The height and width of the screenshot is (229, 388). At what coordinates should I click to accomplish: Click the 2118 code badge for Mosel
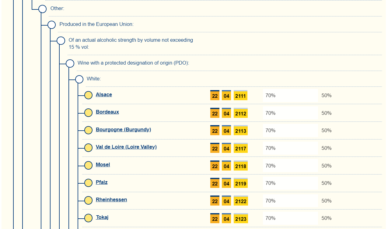coord(240,166)
